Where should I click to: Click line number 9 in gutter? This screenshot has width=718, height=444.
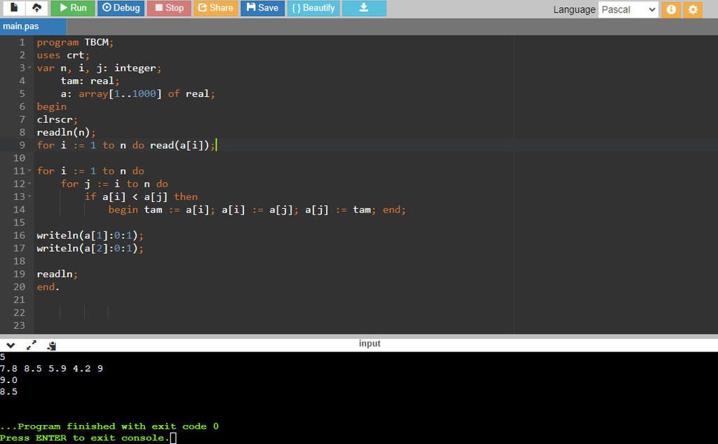pyautogui.click(x=22, y=145)
